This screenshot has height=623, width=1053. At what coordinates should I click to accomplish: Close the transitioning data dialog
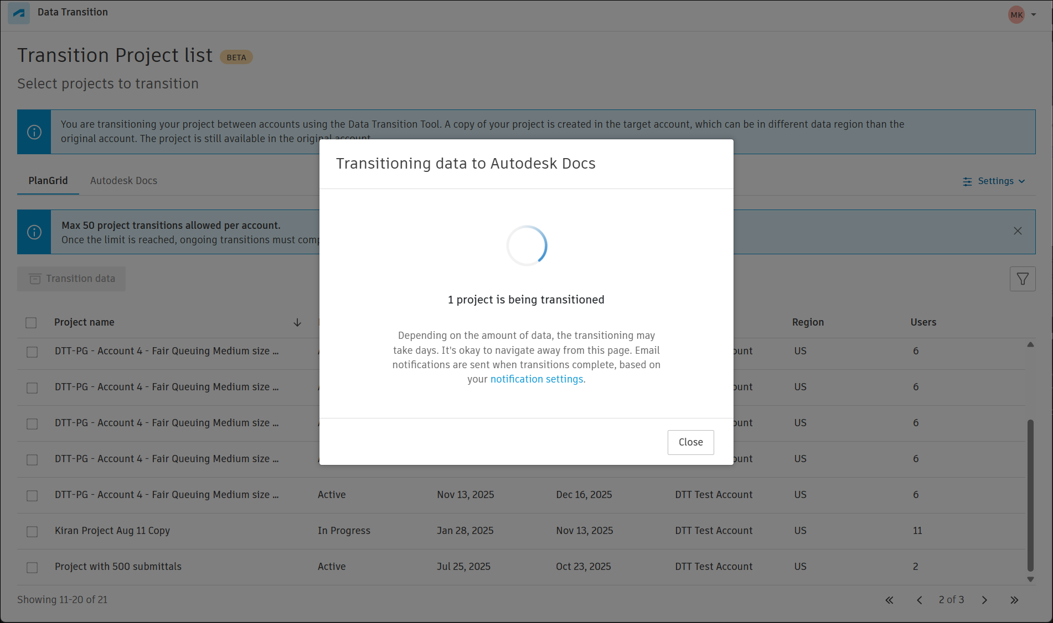pyautogui.click(x=690, y=442)
